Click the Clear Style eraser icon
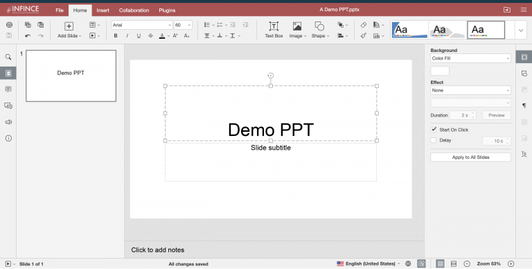 tap(364, 25)
